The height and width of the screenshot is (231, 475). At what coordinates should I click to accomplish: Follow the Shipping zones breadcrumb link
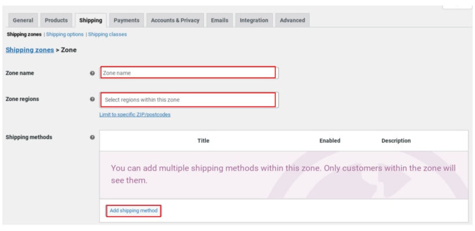click(30, 50)
